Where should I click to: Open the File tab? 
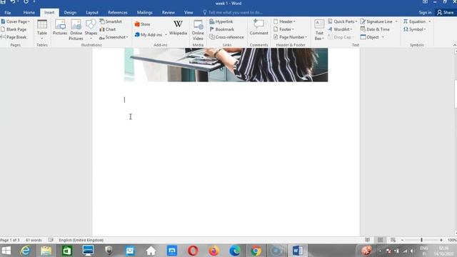[8, 13]
